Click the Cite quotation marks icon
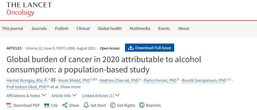Screen dimensions: 257x110 tap(47, 105)
